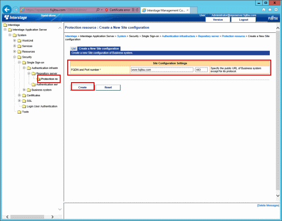The height and width of the screenshot is (221, 282).
Task: Open the Favorites star icon
Action: point(270,10)
